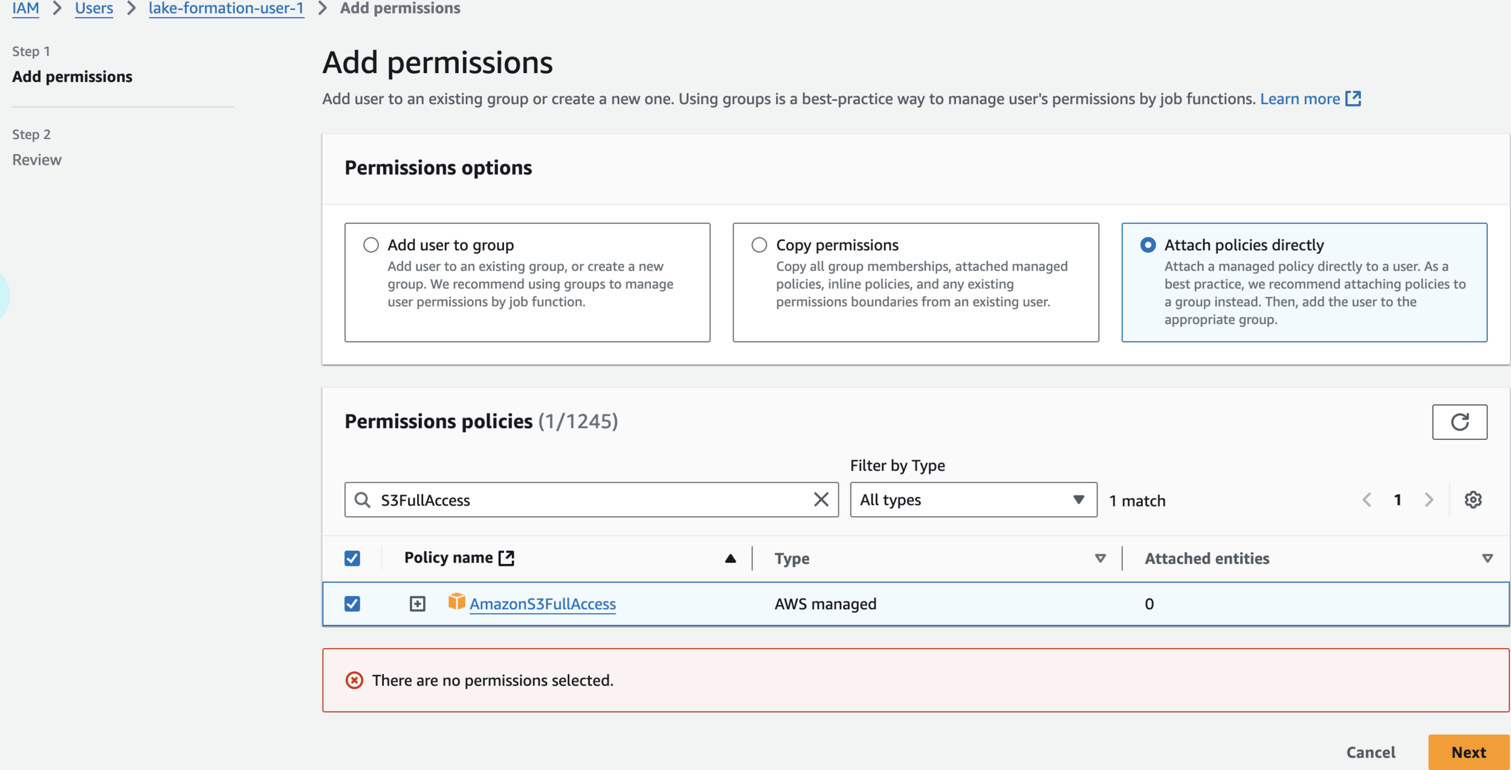Navigate to Users breadcrumb
Screen dimensions: 1511x770
[x=94, y=8]
